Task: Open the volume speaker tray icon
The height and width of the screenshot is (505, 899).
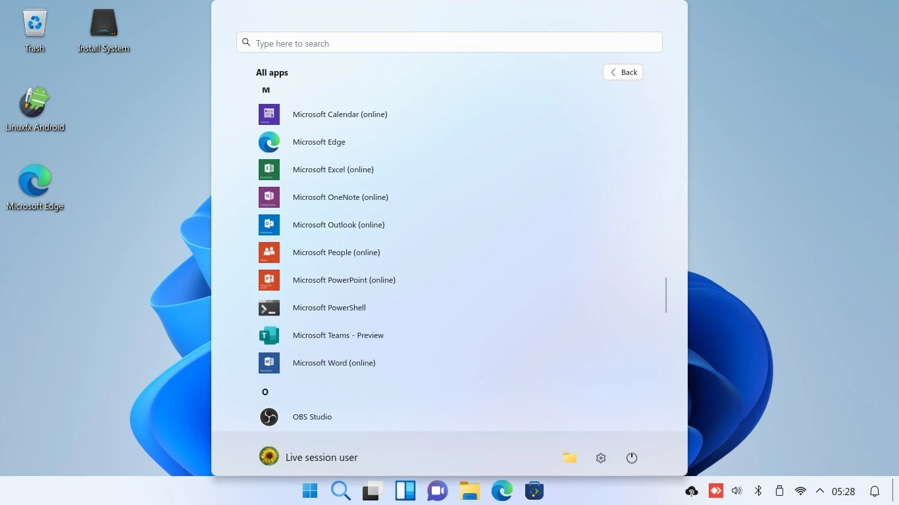Action: [x=737, y=491]
